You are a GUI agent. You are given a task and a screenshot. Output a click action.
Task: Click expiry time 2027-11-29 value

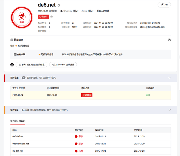pos(103,27)
